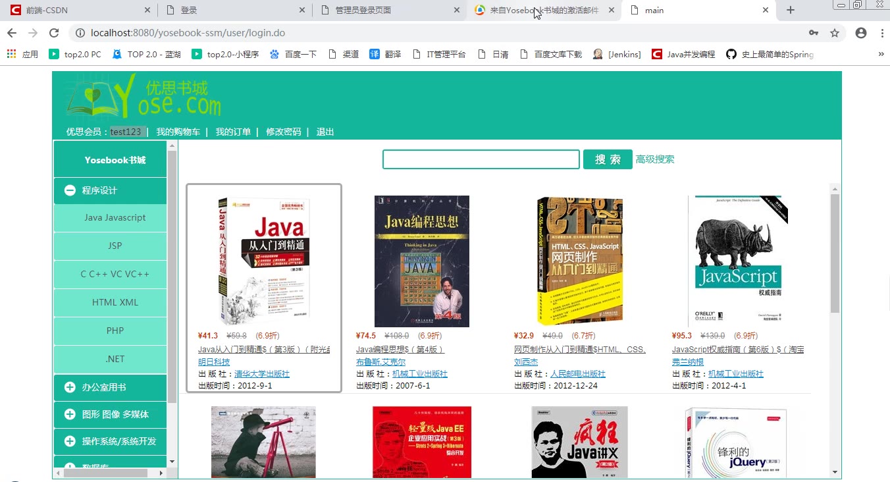890x482 pixels.
Task: Open the 百度文库下载 bookmark
Action: 551,55
